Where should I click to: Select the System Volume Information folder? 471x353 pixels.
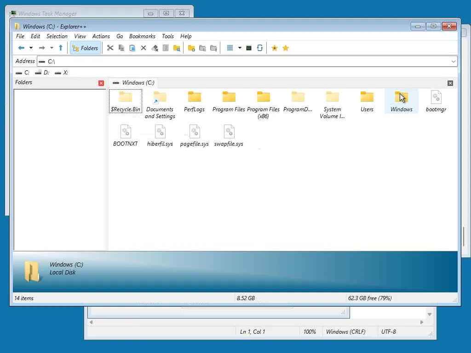[332, 104]
